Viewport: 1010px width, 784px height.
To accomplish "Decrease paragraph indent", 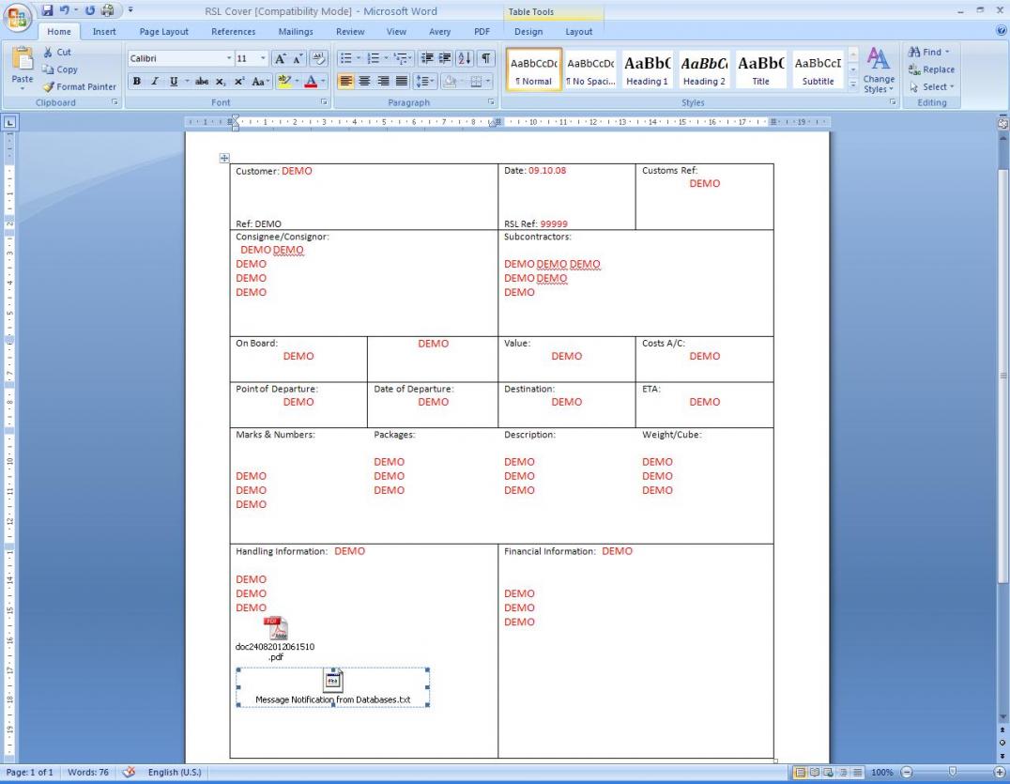I will (426, 58).
